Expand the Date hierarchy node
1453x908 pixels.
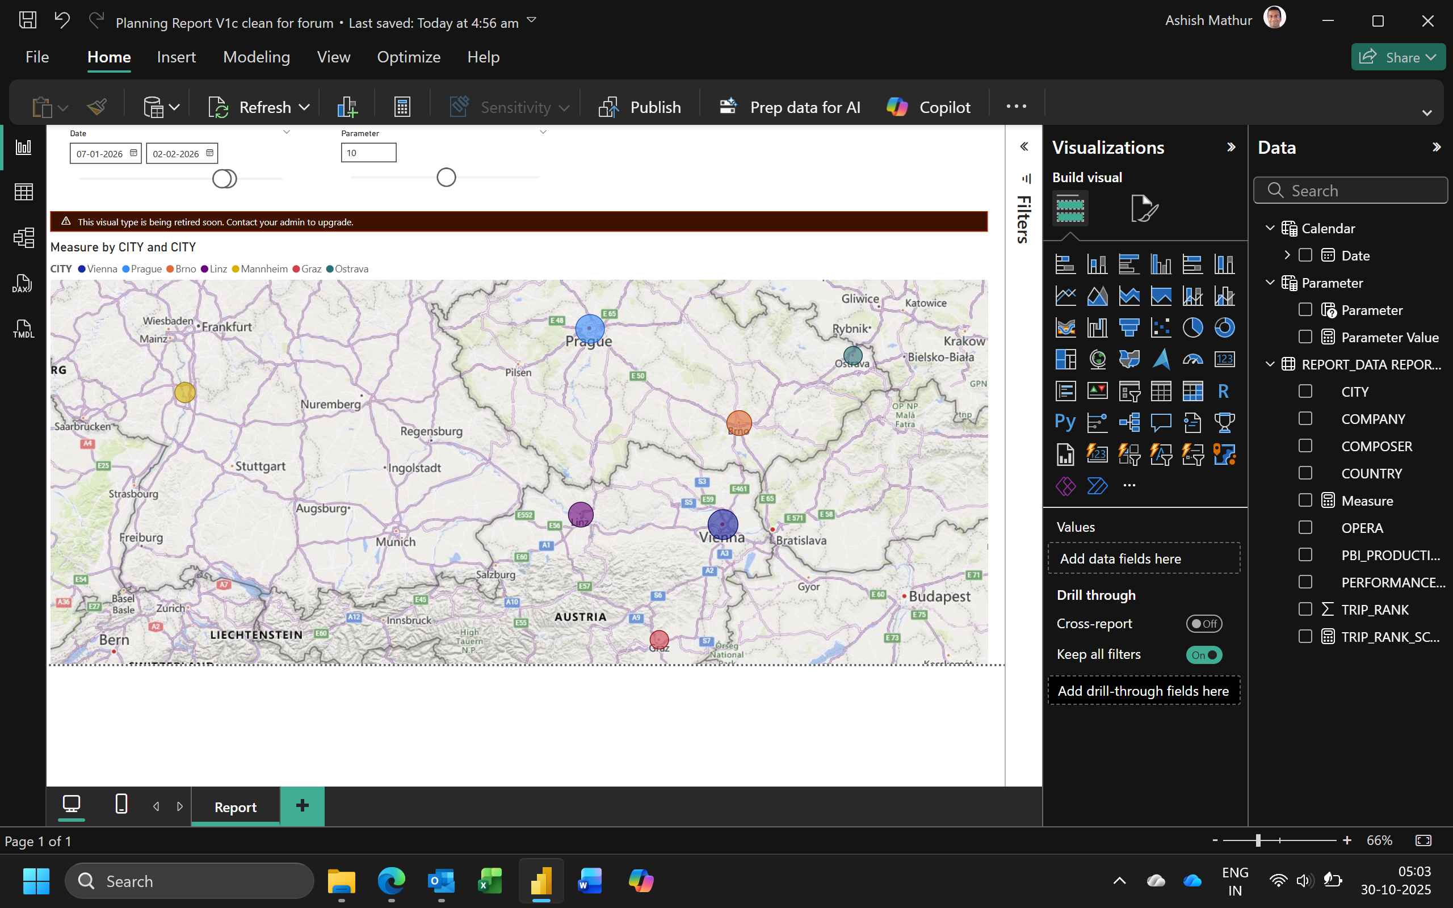point(1287,255)
